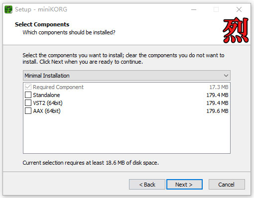The width and height of the screenshot is (254, 198).
Task: Expand the installation type chevron arrow
Action: pyautogui.click(x=226, y=76)
